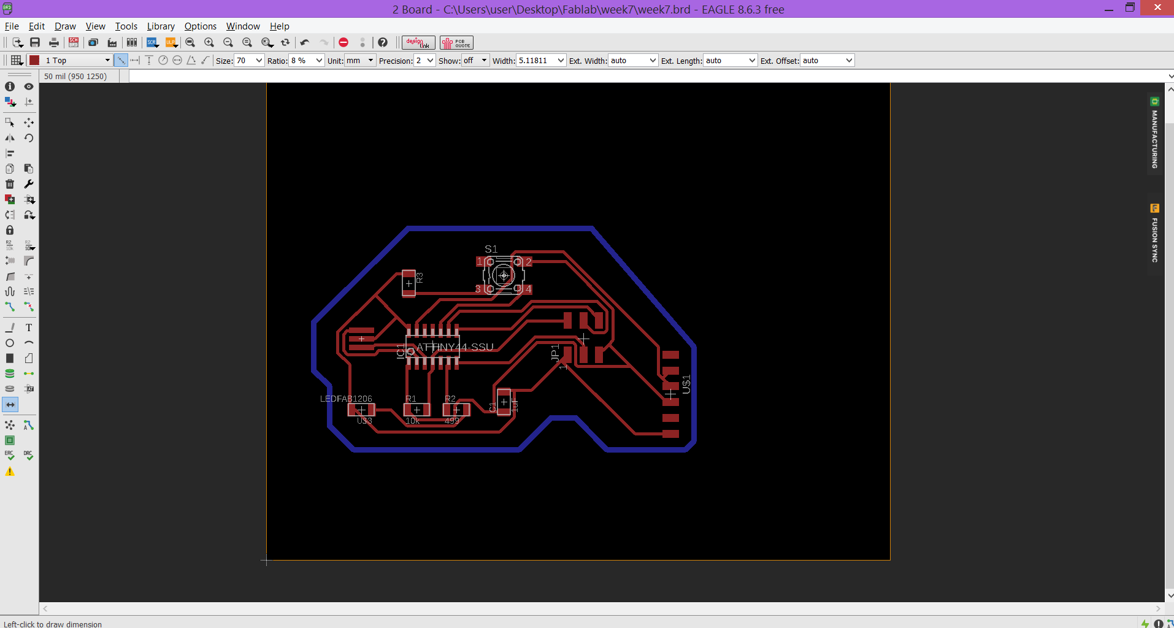Switch to schematic with SCH/BRD icon
The width and height of the screenshot is (1174, 628).
point(74,42)
